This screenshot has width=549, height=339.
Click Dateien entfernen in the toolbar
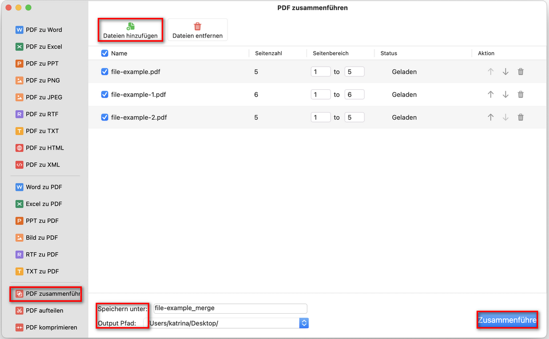pyautogui.click(x=197, y=30)
